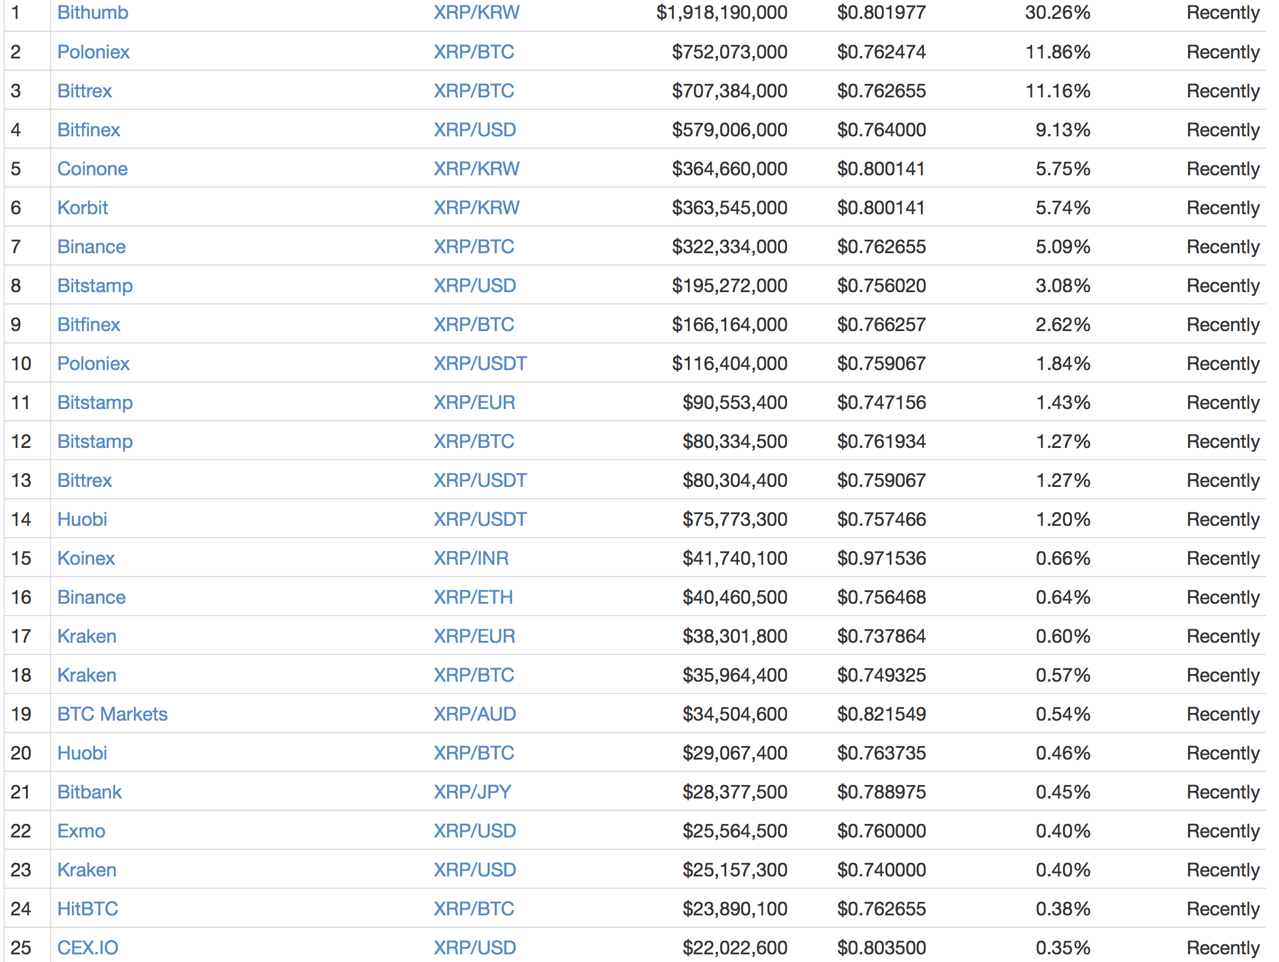
Task: Select Bittrex volume $707,384,000
Action: [x=730, y=90]
